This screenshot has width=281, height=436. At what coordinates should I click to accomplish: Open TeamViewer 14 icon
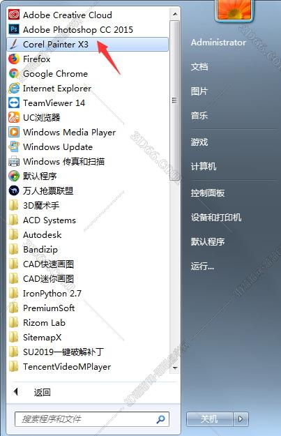click(14, 103)
